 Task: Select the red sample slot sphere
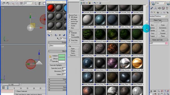51,8
